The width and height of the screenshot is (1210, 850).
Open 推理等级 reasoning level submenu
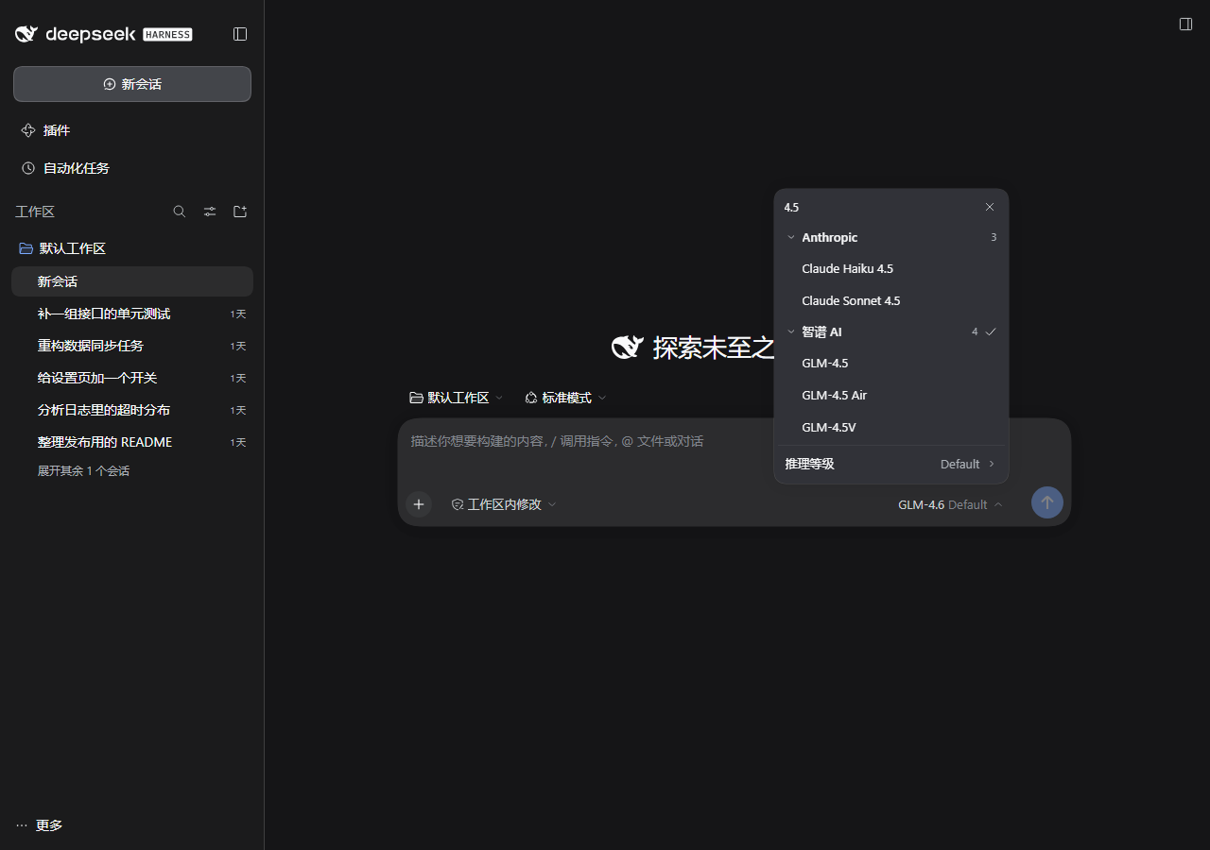(x=891, y=464)
